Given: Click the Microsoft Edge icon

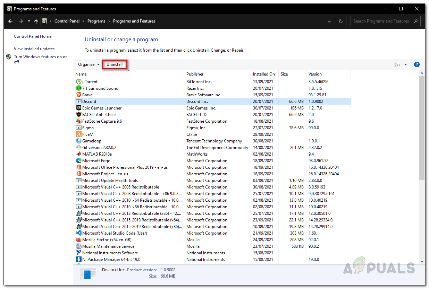Looking at the screenshot, I should pyautogui.click(x=78, y=160).
